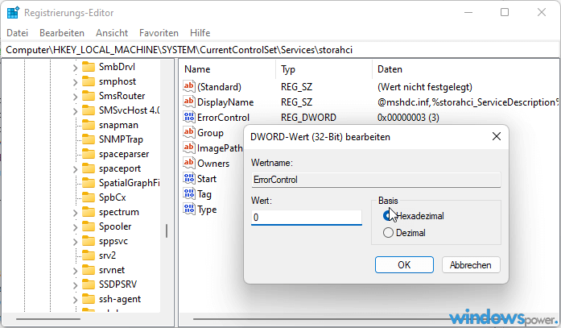Cancel editing with Abbrechen button
Screen dimensions: 561x328
coord(471,265)
